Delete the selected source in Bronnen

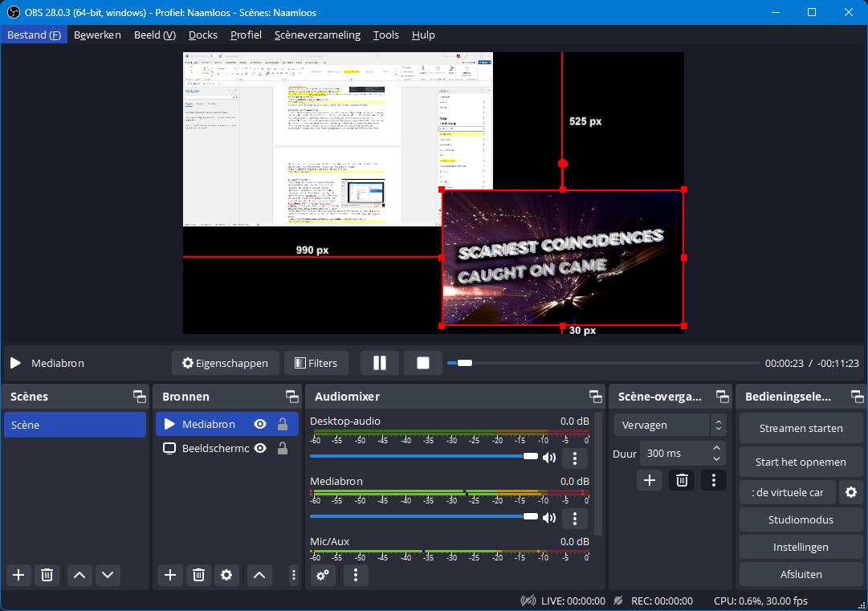coord(198,575)
